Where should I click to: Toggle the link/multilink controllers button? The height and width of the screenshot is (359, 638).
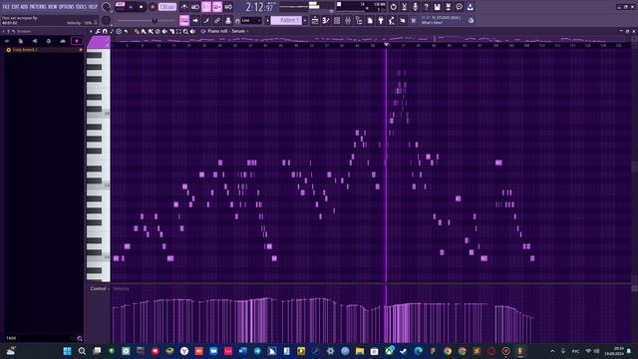(x=217, y=20)
